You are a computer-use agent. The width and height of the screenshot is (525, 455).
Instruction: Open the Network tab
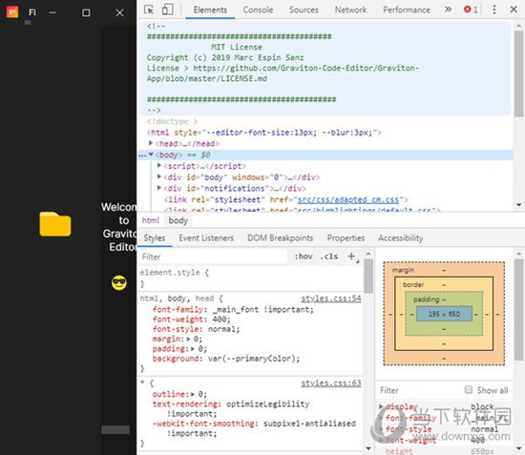coord(350,10)
